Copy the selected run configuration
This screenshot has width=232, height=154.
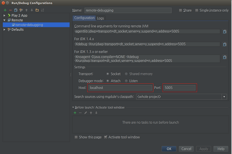(16, 10)
